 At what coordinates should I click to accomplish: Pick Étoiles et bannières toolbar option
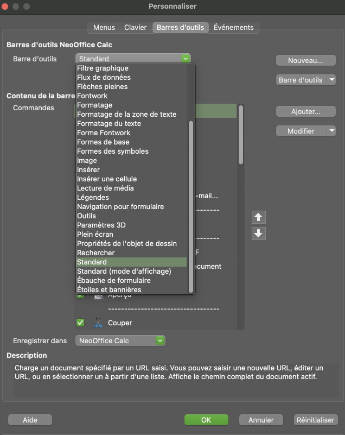coord(109,289)
